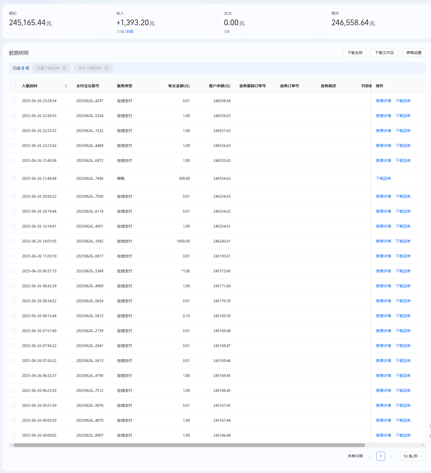The height and width of the screenshot is (473, 431).
Task: Click 合并下载回单 button
Action: (x=93, y=68)
